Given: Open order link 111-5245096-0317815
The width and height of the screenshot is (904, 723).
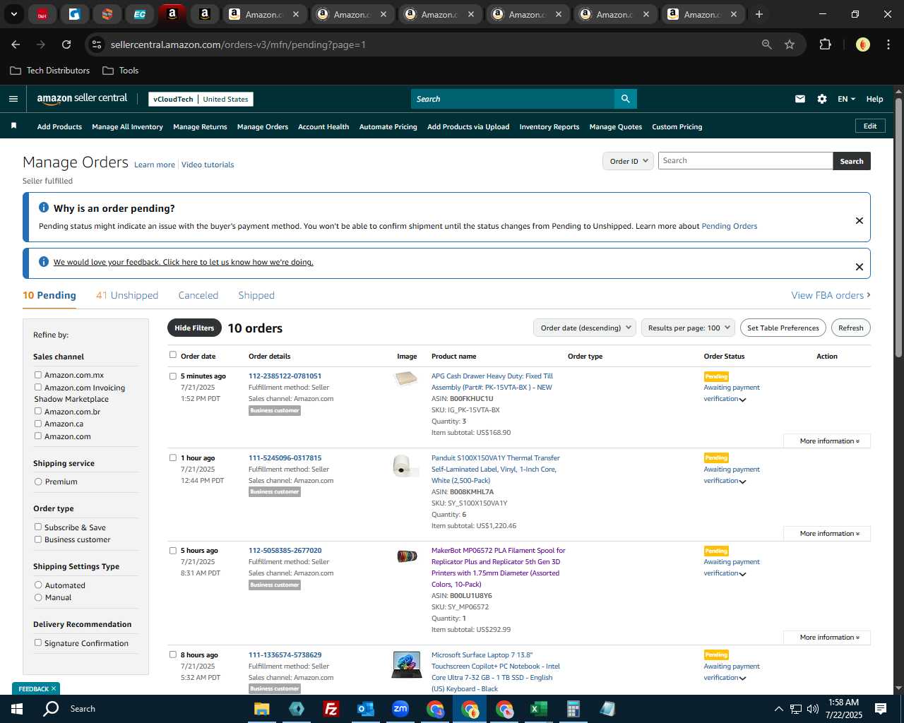Looking at the screenshot, I should [285, 458].
